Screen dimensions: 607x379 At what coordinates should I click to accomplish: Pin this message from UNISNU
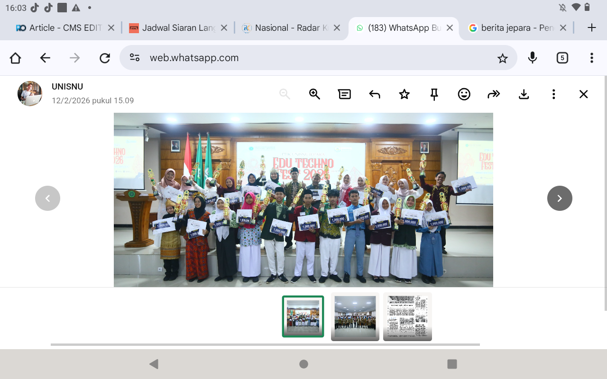click(434, 94)
